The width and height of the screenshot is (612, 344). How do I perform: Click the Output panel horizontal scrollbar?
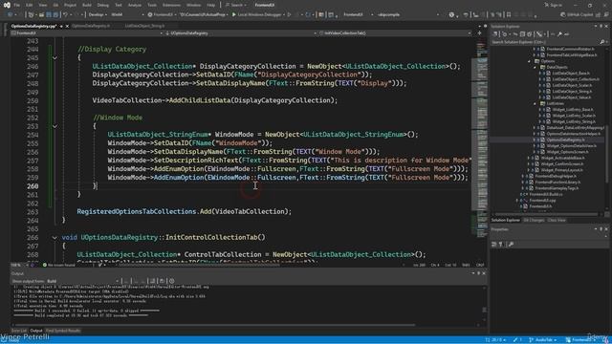pyautogui.click(x=214, y=325)
